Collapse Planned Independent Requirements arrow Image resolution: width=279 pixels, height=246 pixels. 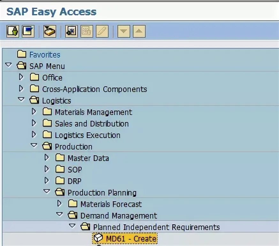[72, 226]
